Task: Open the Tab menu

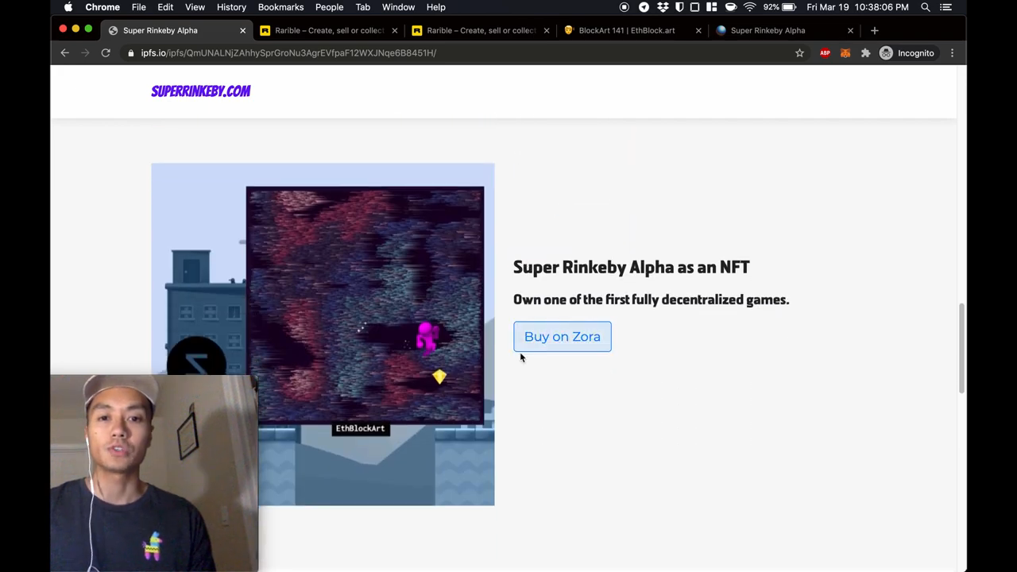Action: click(x=362, y=7)
